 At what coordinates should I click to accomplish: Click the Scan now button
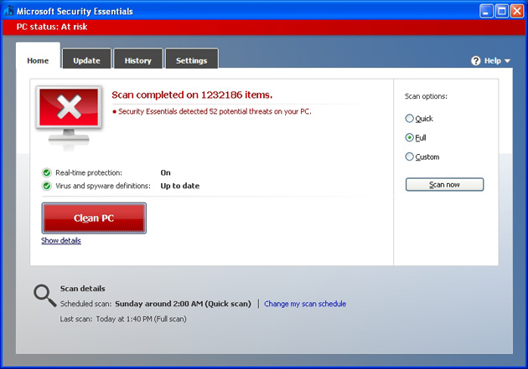click(444, 184)
